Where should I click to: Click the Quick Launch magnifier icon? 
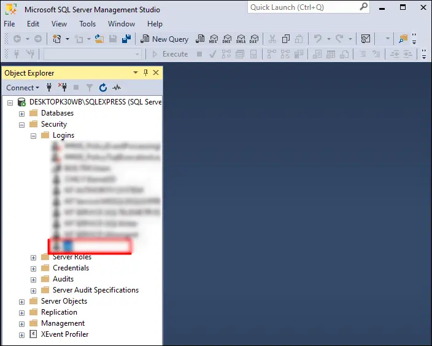pyautogui.click(x=364, y=7)
